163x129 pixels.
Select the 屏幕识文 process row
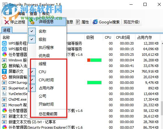[x=81, y=71]
